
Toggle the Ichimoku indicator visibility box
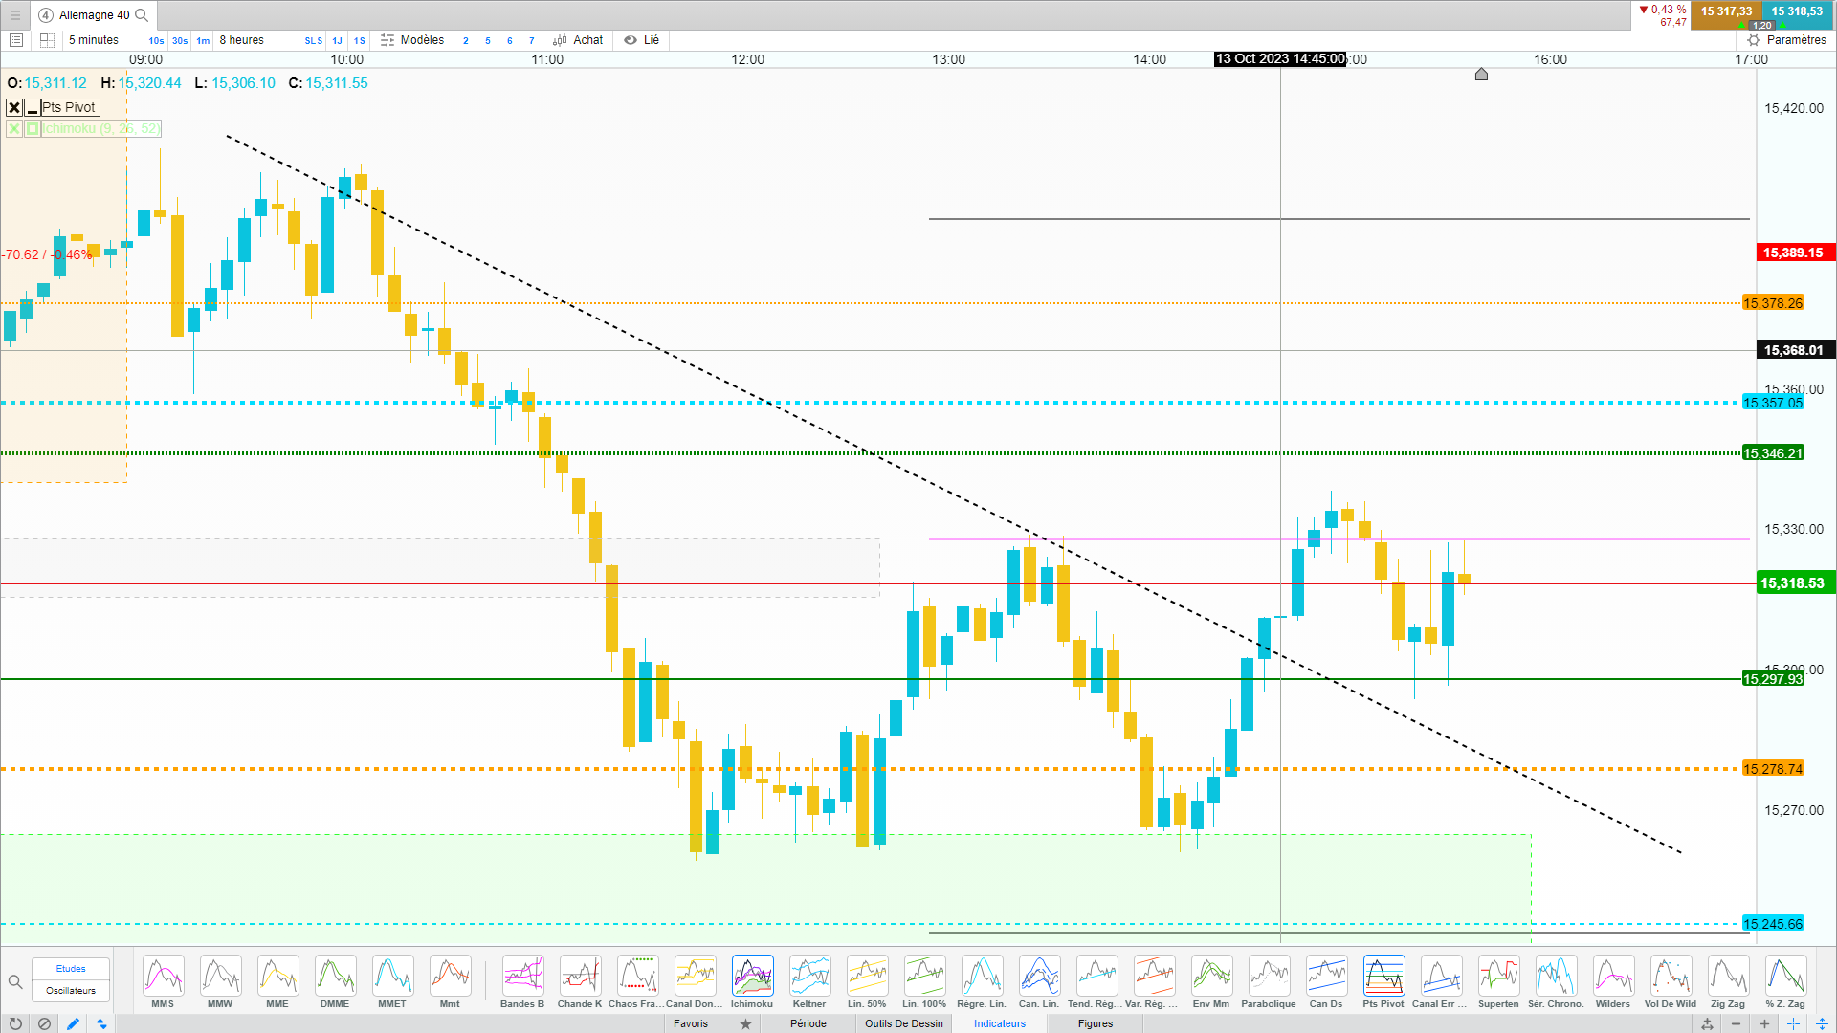33,128
